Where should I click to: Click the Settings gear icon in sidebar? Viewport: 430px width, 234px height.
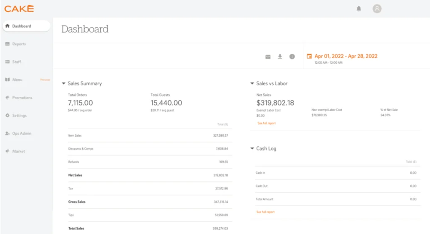[x=7, y=115]
